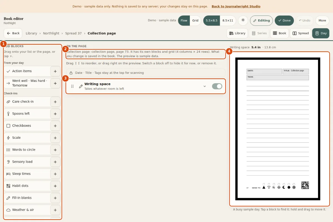Choose the 8.5×11 page size
Screen dimensions: 333x222
(x=228, y=21)
